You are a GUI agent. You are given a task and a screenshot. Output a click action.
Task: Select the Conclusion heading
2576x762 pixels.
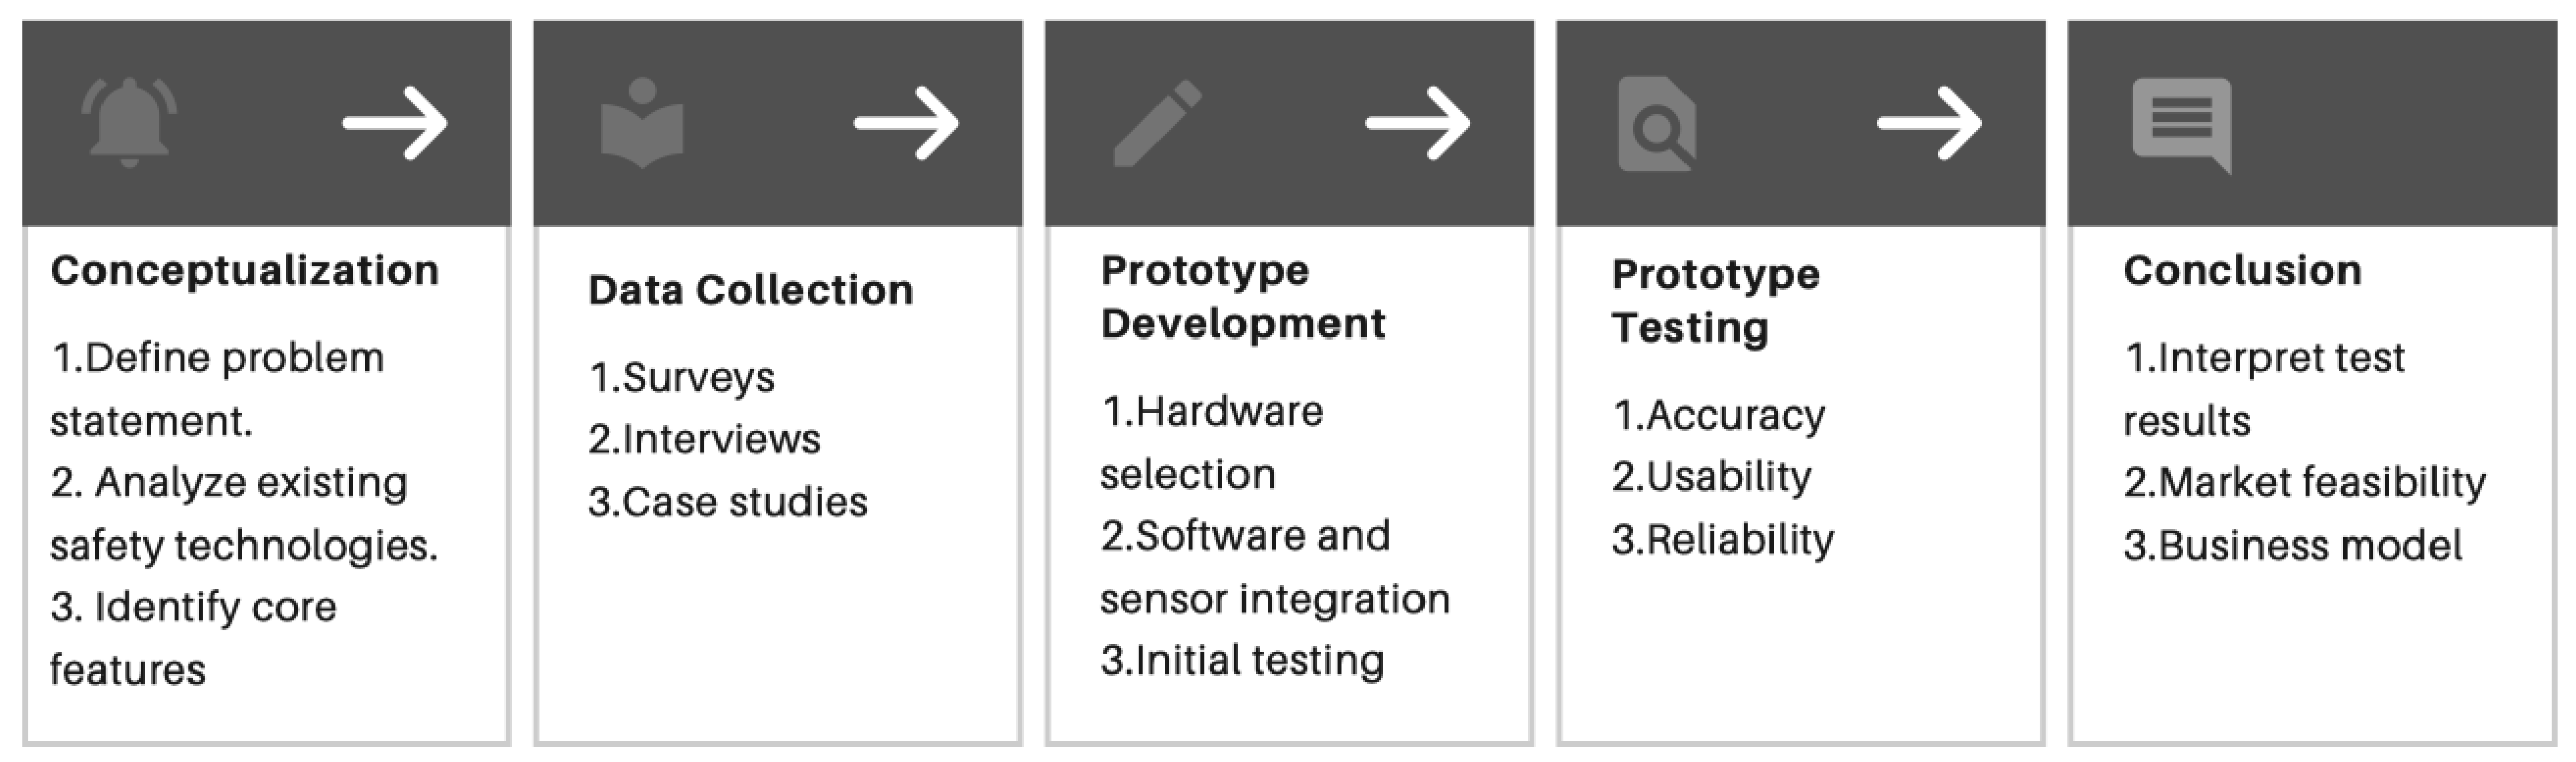pyautogui.click(x=2243, y=271)
